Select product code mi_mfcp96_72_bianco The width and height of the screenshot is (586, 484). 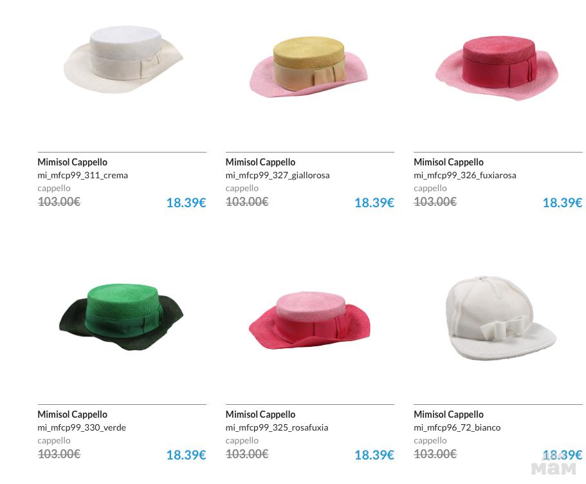pyautogui.click(x=457, y=427)
